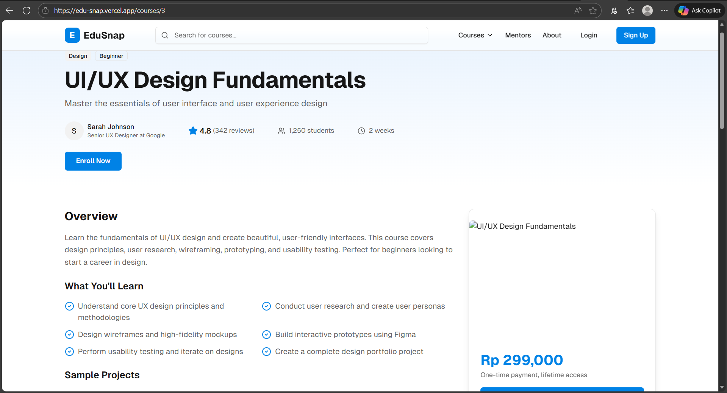
Task: Open browser settings three-dot menu
Action: pyautogui.click(x=664, y=11)
